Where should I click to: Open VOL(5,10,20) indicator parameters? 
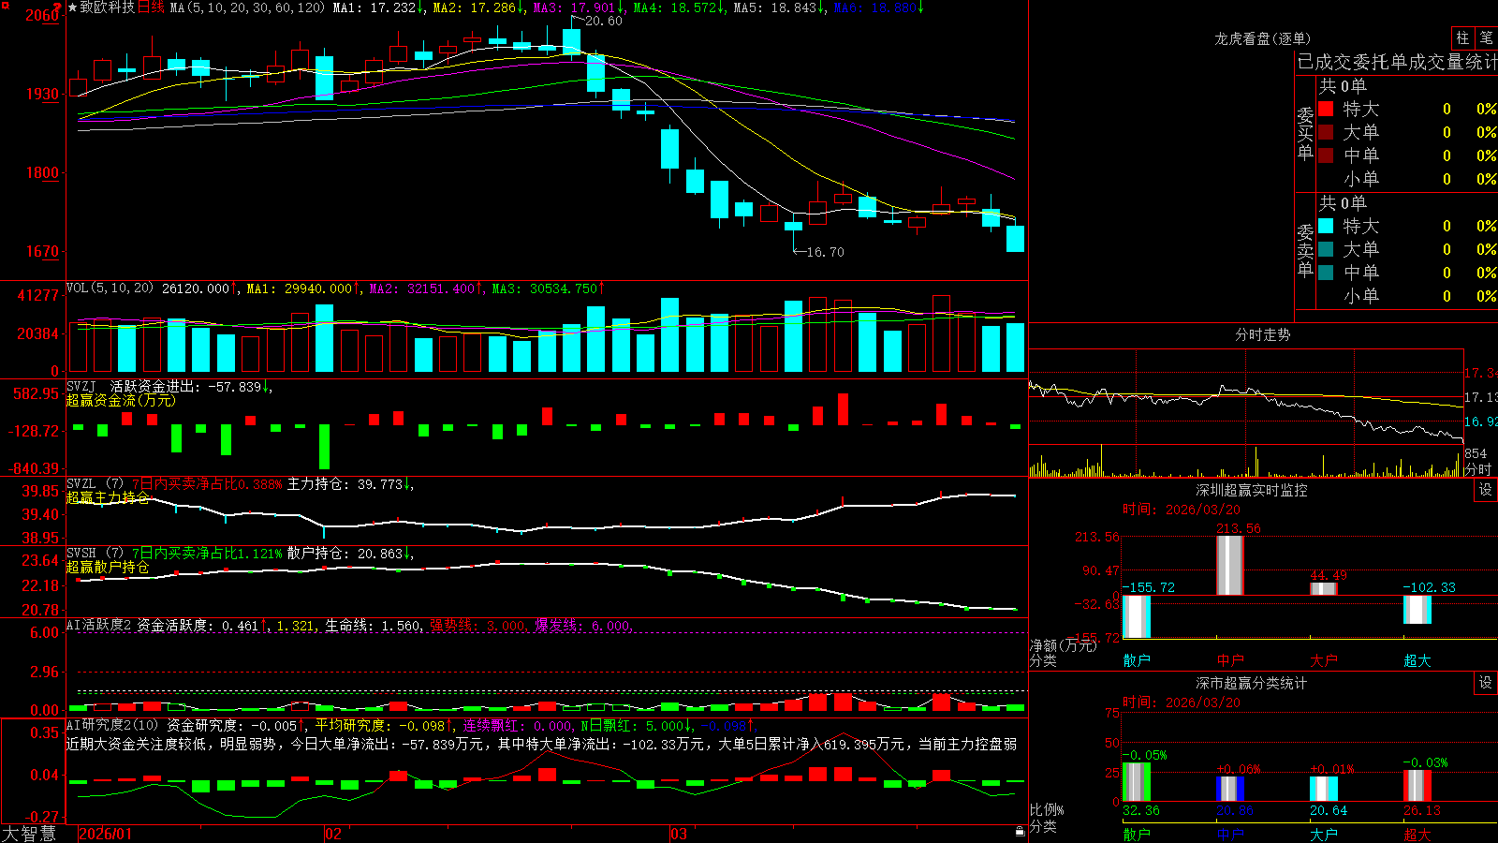110,288
